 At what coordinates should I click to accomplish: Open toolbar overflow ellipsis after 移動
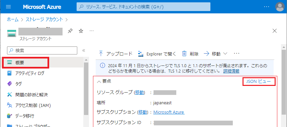pos(237,53)
